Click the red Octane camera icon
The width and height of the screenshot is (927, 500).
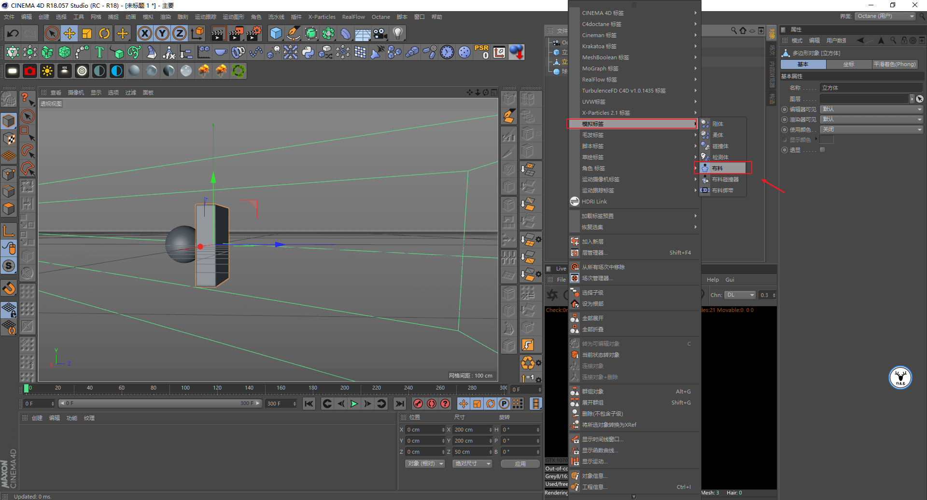click(30, 71)
